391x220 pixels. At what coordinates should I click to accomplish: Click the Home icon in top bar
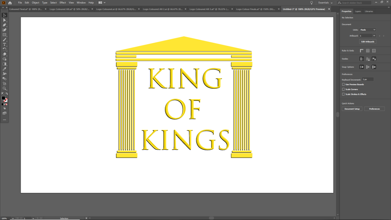tap(10, 3)
